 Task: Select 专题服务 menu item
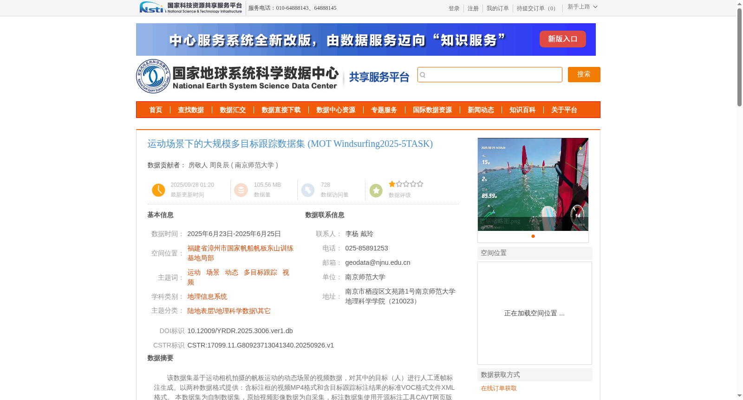[384, 110]
